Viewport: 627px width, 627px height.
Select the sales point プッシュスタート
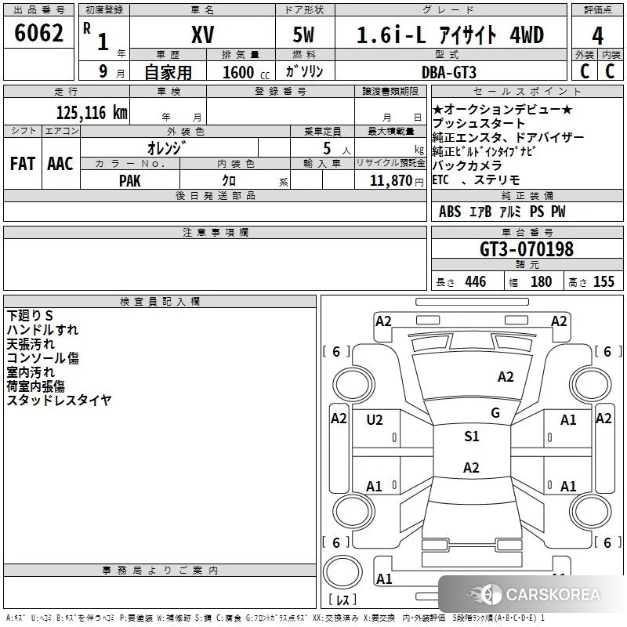tap(479, 123)
